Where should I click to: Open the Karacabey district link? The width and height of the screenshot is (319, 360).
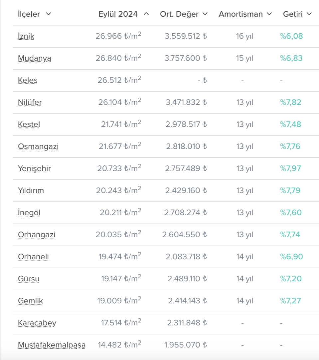(37, 323)
